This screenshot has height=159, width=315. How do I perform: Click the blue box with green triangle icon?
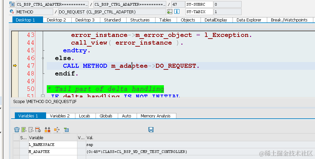(x=66, y=130)
